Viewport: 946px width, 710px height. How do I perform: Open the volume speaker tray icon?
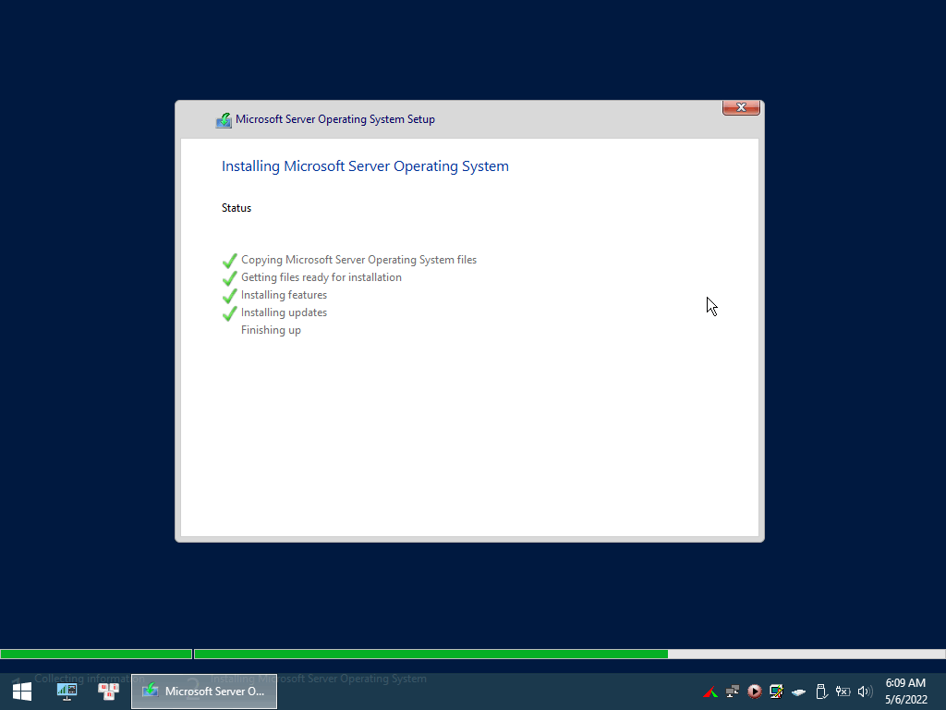click(865, 692)
